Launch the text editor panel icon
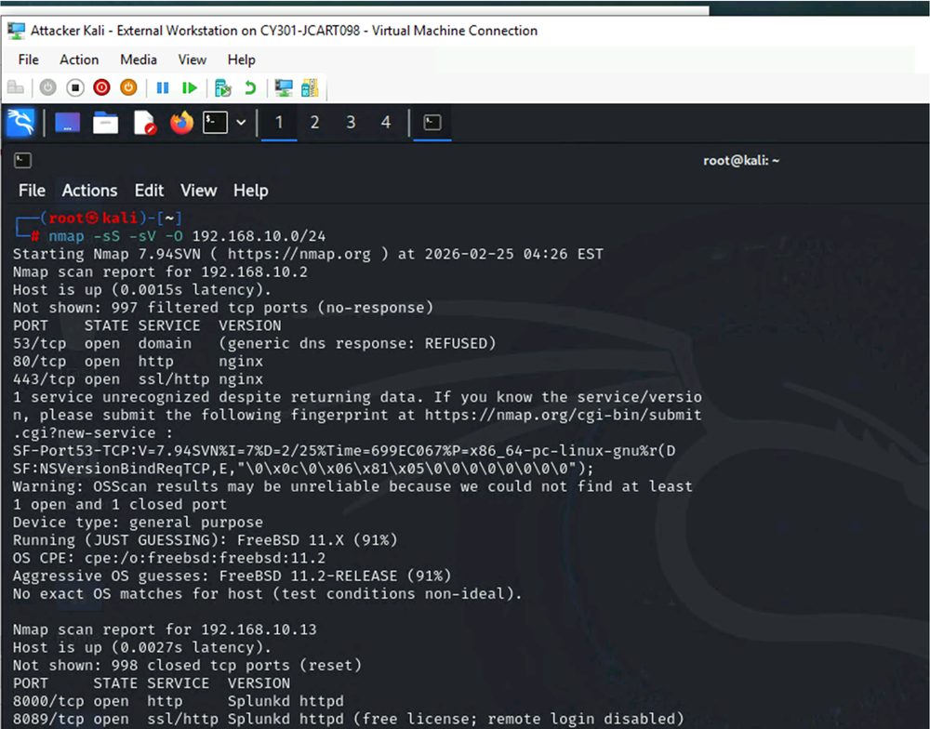This screenshot has width=930, height=729. pyautogui.click(x=145, y=123)
